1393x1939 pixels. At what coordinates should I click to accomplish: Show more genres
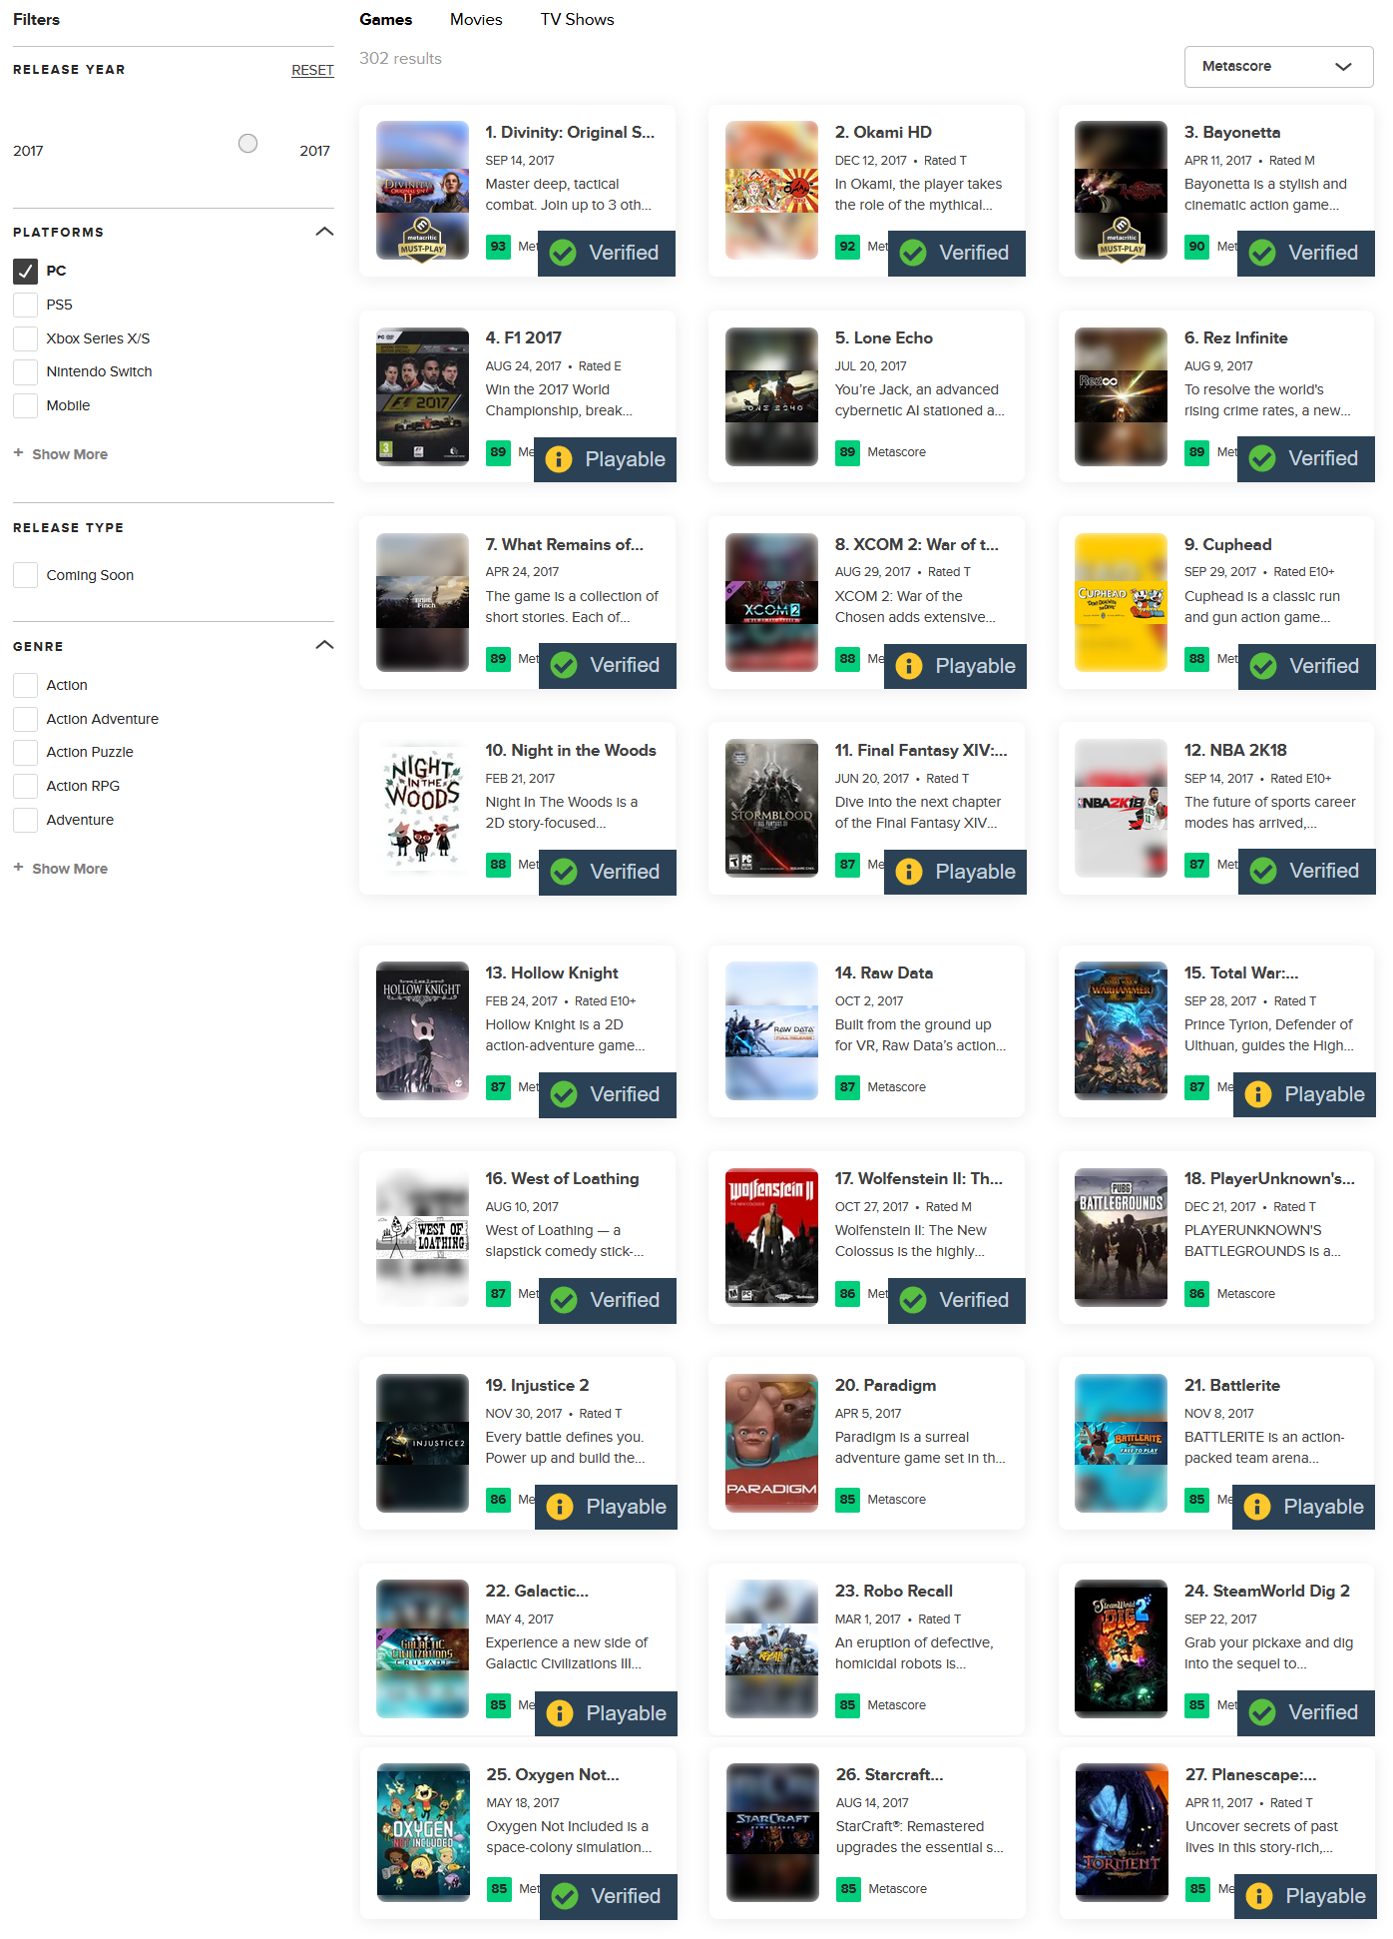(x=61, y=869)
